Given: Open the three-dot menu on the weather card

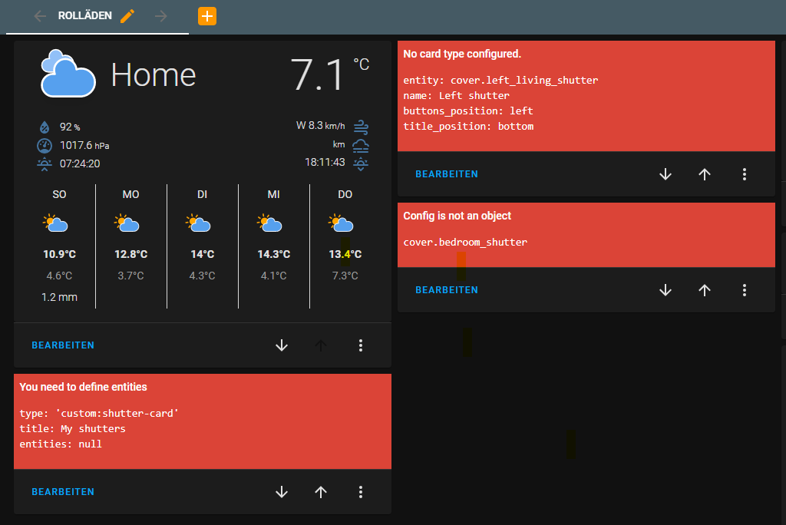Looking at the screenshot, I should [x=361, y=345].
